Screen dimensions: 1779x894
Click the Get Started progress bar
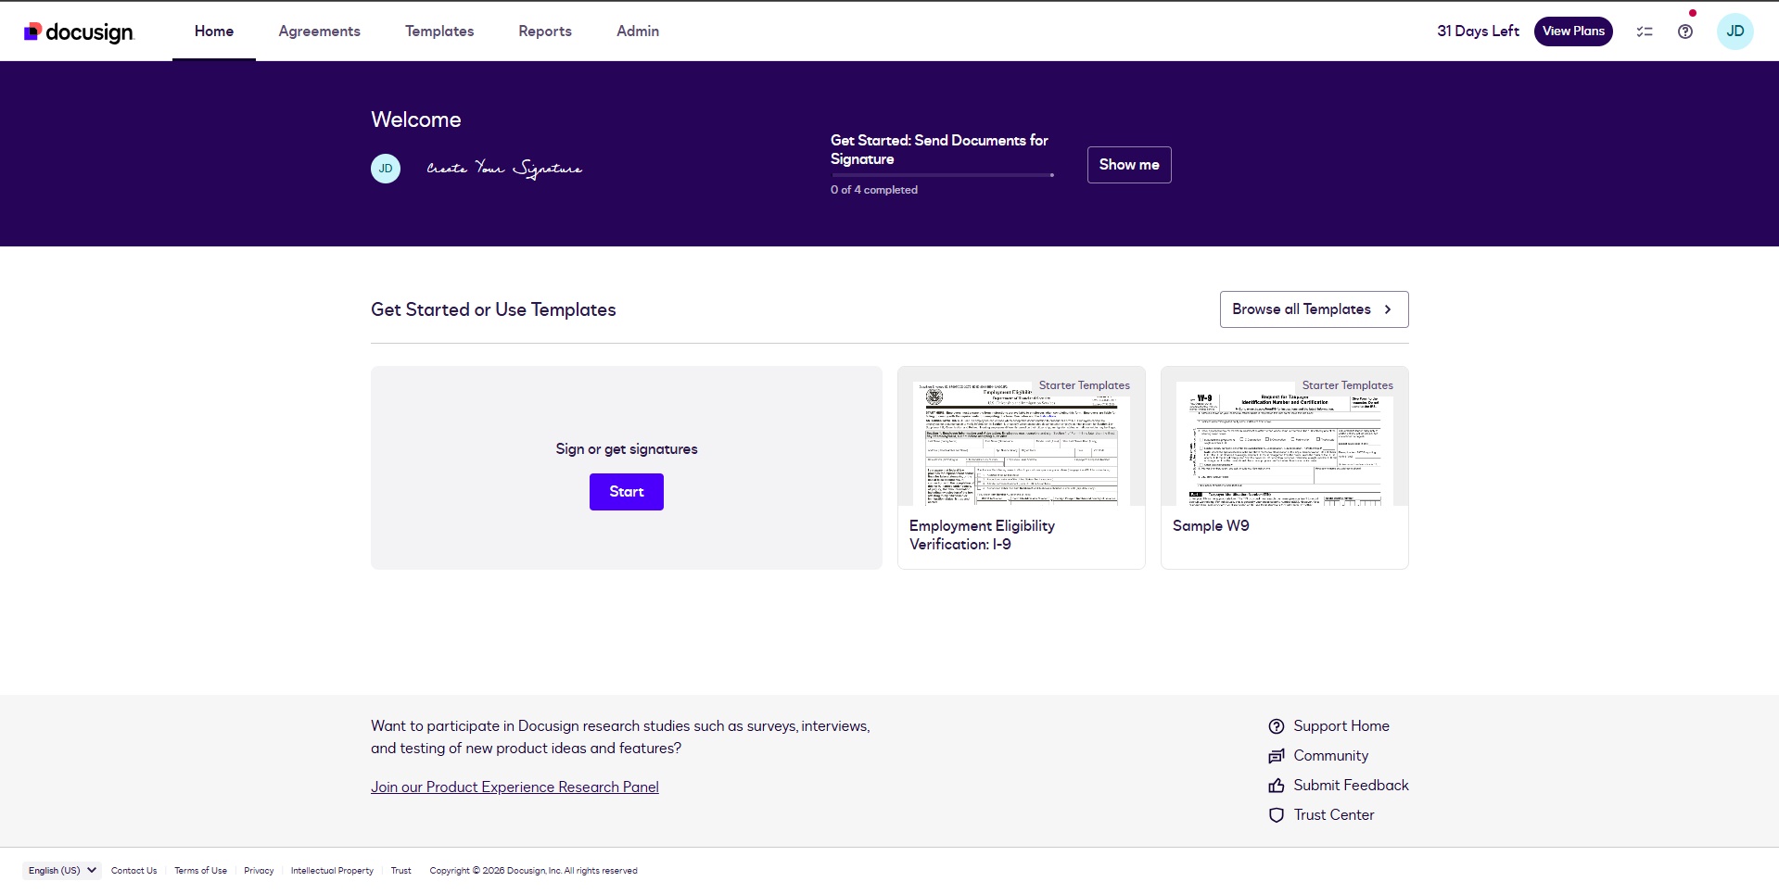pyautogui.click(x=942, y=174)
